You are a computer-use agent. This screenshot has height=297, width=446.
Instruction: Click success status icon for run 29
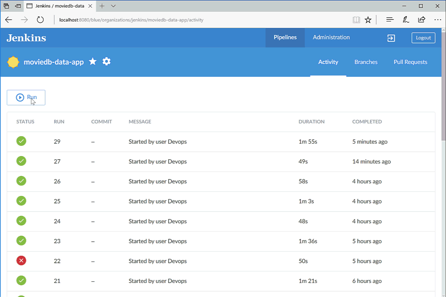21,141
